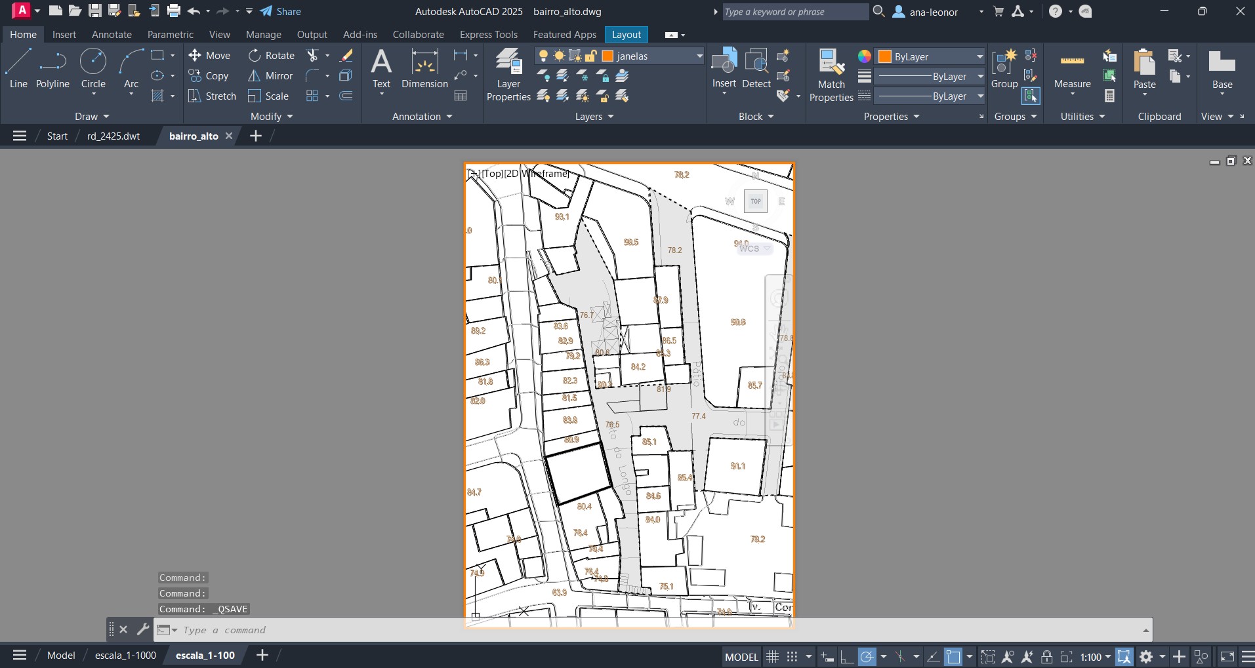Click the Match Properties tool
The image size is (1255, 668).
831,75
